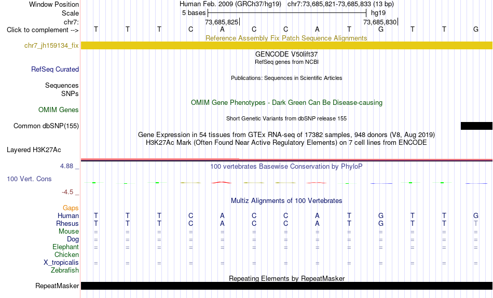This screenshot has width=493, height=298.
Task: Open 'Multiz Alignments of 100 Vertebrates' title
Action: pyautogui.click(x=286, y=201)
